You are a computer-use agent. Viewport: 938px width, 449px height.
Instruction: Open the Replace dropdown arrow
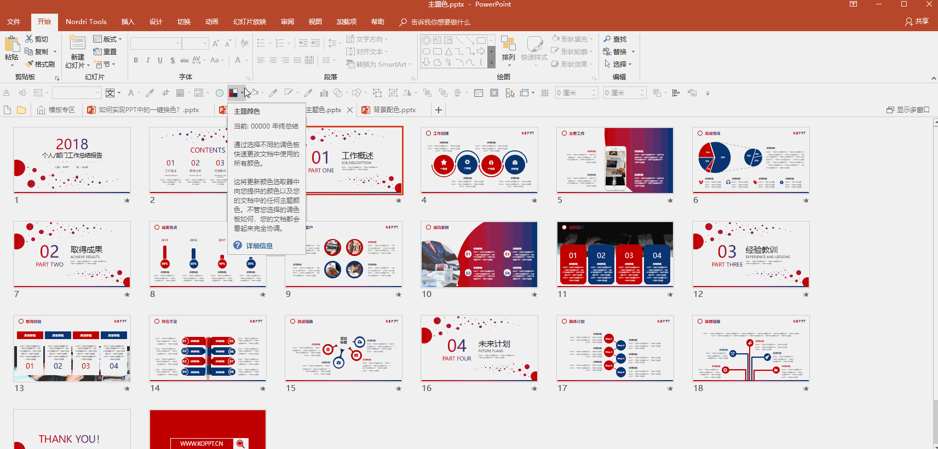pyautogui.click(x=633, y=52)
